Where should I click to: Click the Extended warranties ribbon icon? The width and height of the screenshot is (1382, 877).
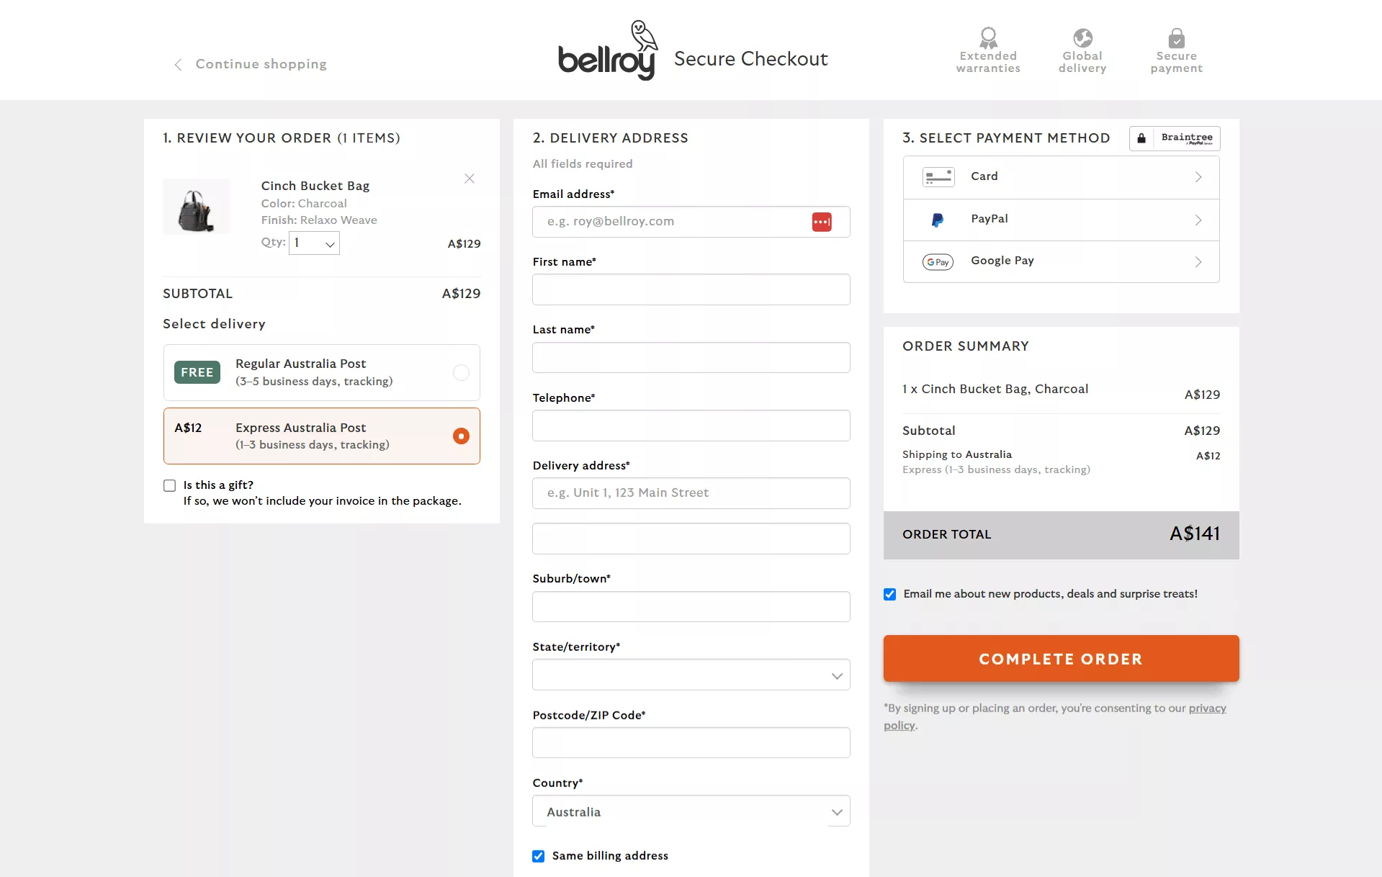point(988,37)
